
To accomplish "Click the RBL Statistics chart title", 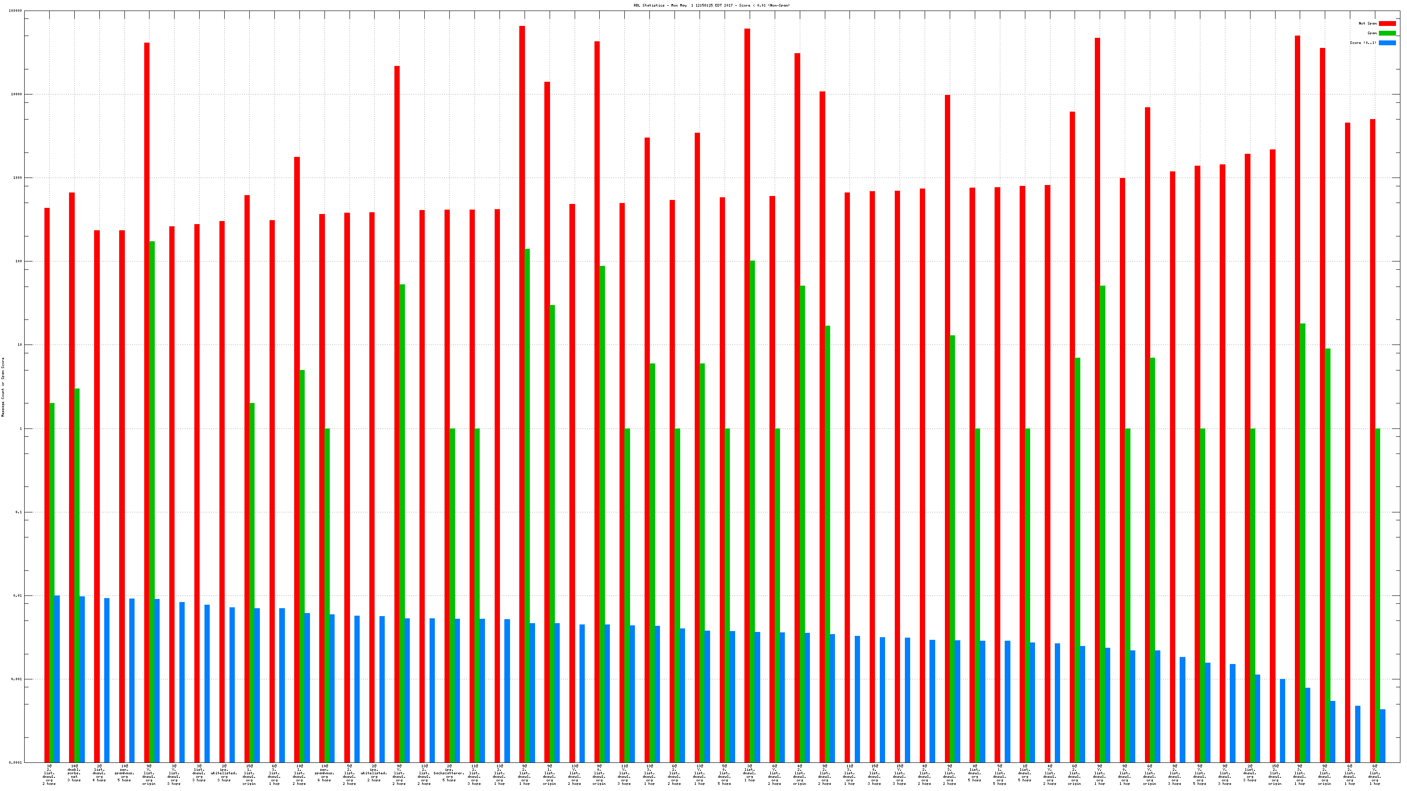I will point(711,5).
